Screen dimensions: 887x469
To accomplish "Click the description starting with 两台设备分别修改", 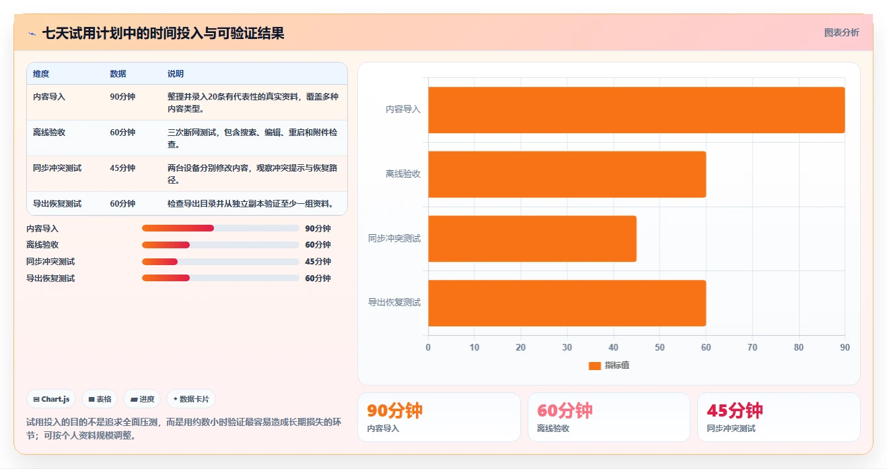I will [x=253, y=174].
